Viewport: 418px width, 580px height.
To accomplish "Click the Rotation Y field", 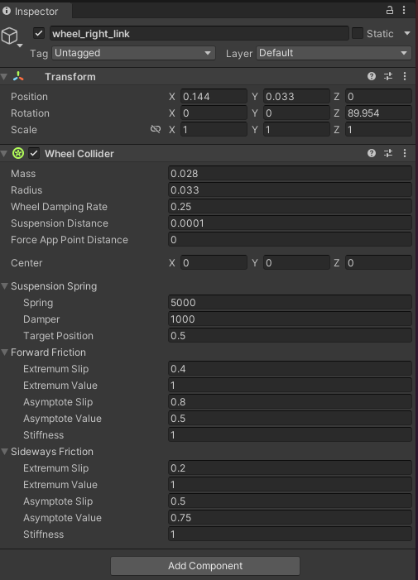I will pyautogui.click(x=296, y=113).
